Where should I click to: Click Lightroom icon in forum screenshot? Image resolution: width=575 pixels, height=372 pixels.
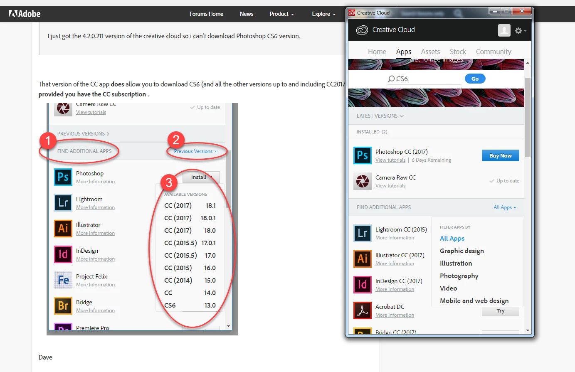[63, 203]
